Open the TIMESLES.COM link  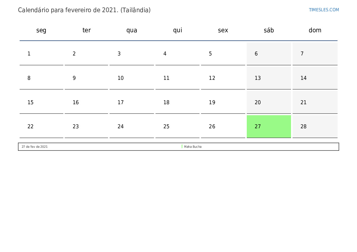point(324,10)
